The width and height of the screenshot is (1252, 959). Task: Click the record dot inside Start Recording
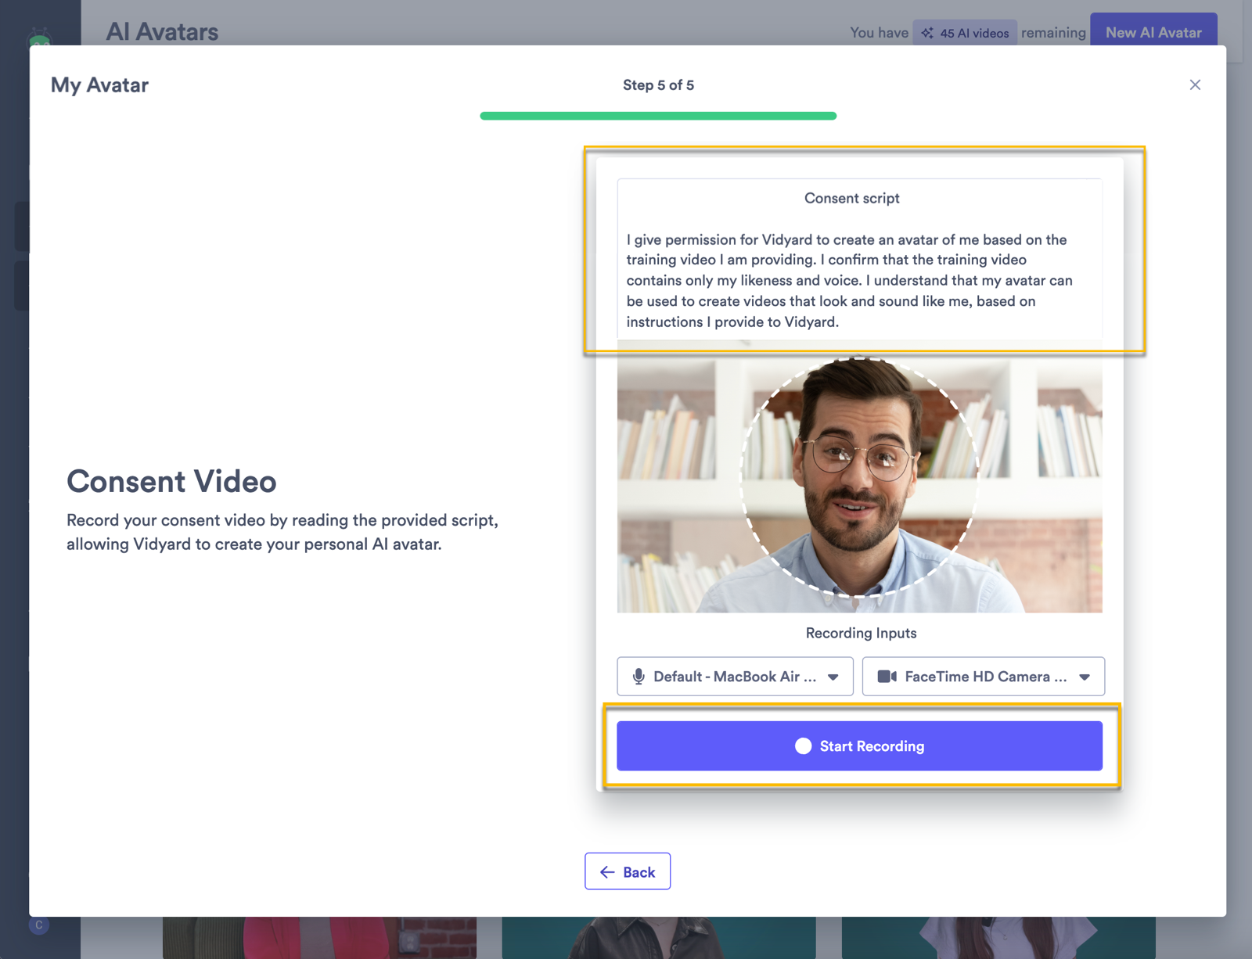point(803,745)
